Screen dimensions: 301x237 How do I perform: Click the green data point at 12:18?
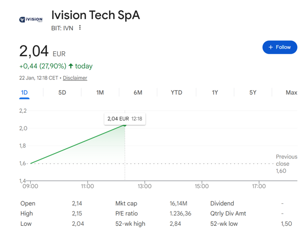pos(125,125)
